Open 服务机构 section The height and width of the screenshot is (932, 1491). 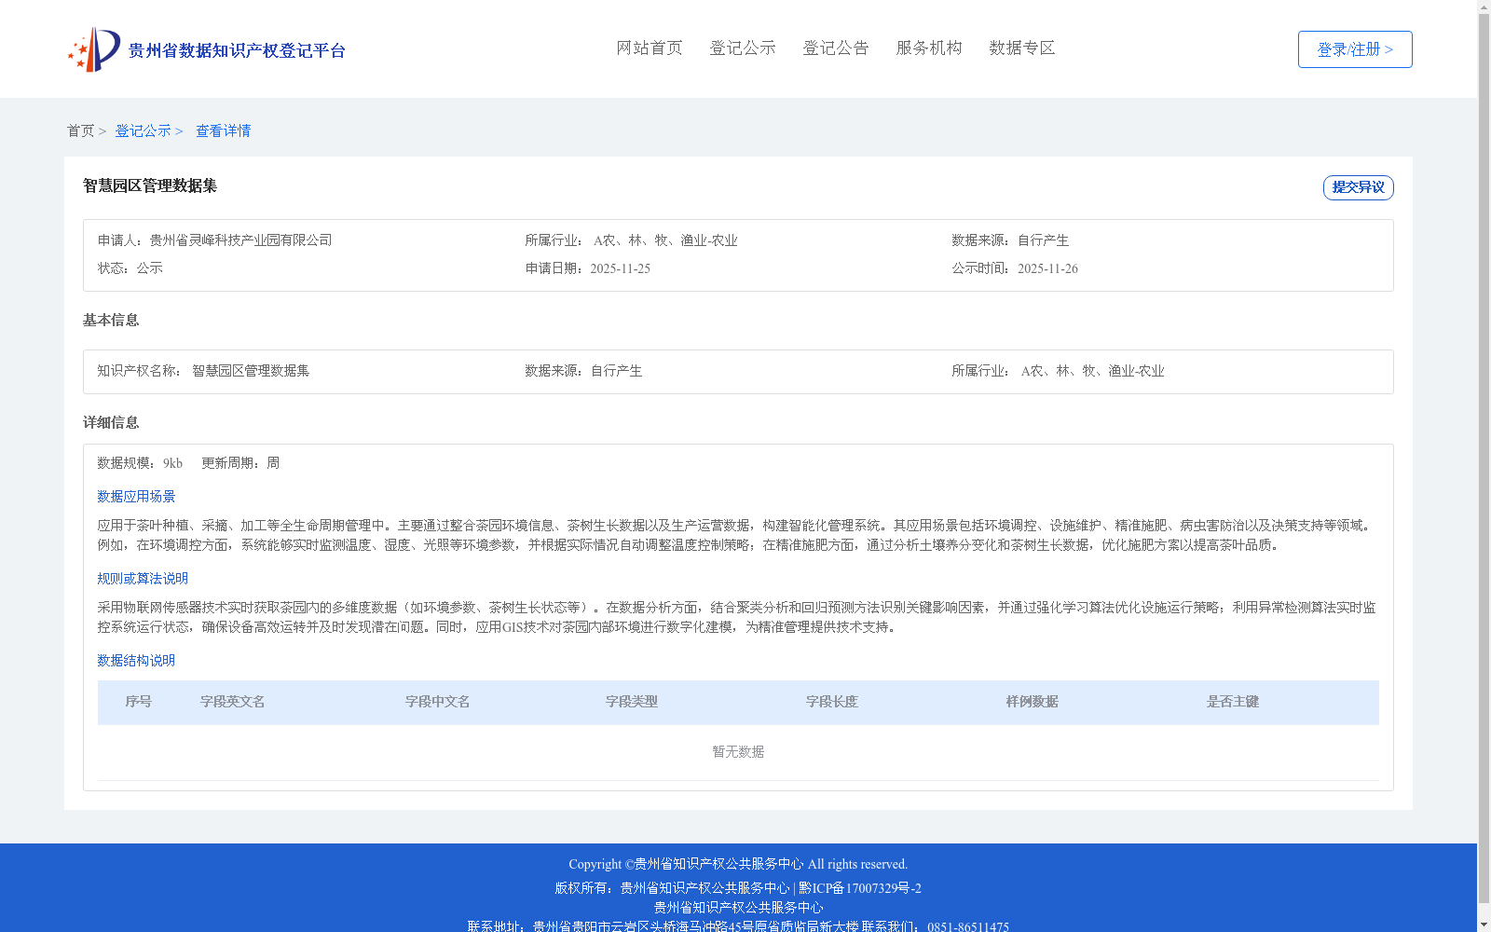point(929,48)
